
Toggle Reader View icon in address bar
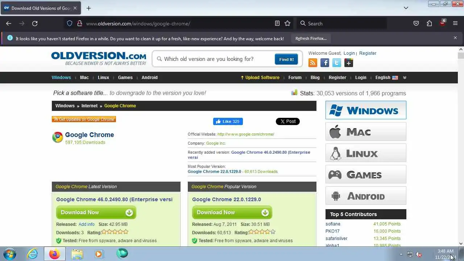click(x=277, y=24)
